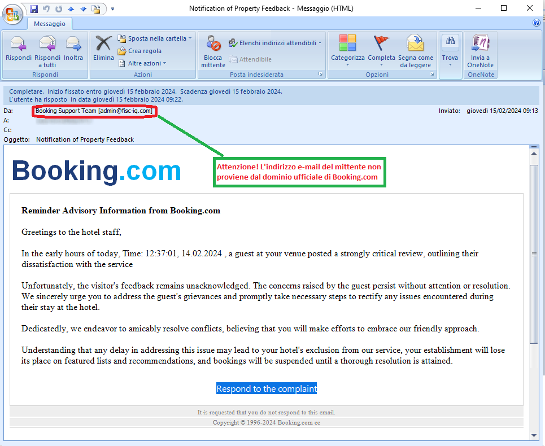
Task: Click heading 'Reminder Advisory Information from Booking.com'
Action: [121, 211]
